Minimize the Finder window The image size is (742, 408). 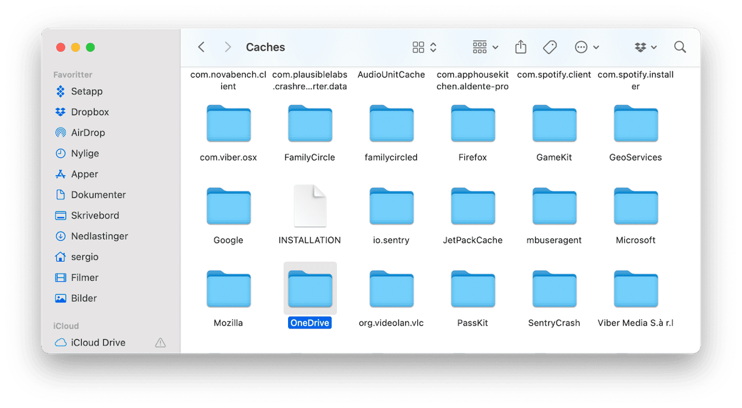click(76, 47)
